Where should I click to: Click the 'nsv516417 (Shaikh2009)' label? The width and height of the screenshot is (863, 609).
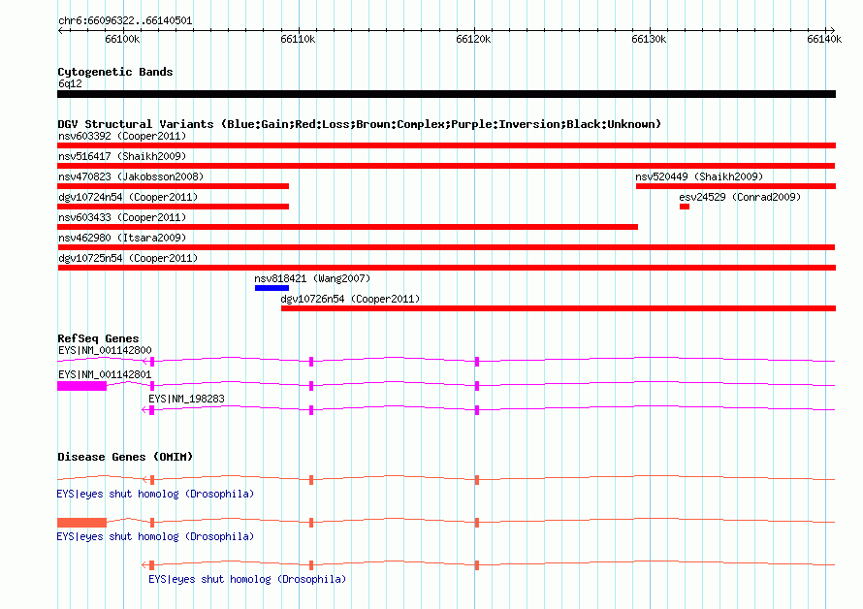[x=122, y=156]
